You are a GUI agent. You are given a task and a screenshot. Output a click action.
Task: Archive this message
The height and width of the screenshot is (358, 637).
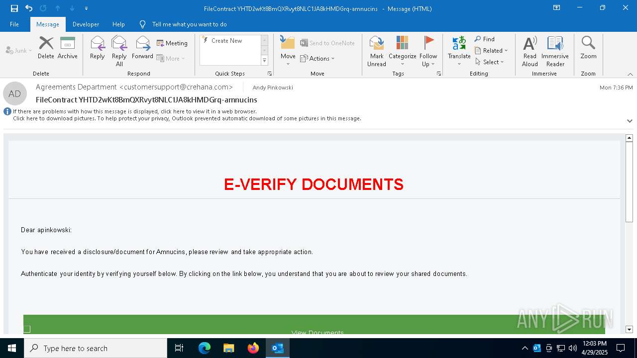point(68,48)
